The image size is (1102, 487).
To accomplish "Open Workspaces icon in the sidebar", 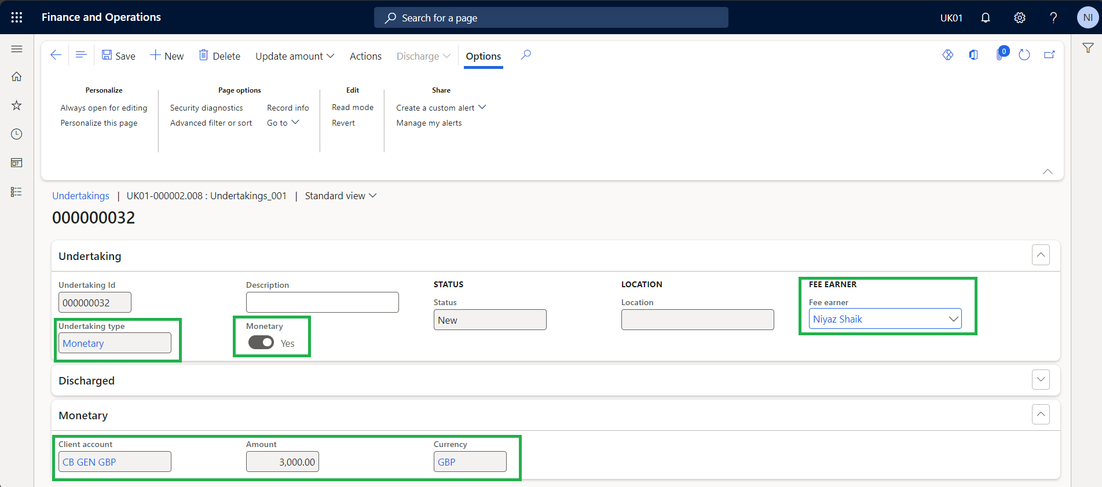I will tap(17, 163).
